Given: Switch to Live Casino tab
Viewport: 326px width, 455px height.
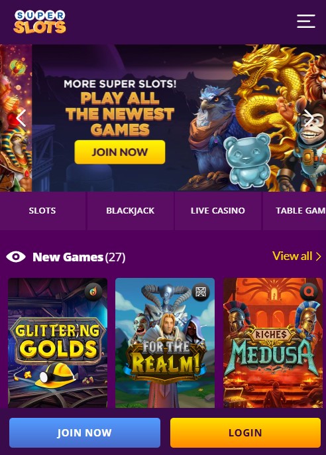Looking at the screenshot, I should click(x=218, y=211).
